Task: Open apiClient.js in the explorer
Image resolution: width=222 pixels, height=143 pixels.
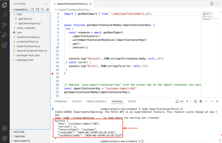Action: point(25,19)
